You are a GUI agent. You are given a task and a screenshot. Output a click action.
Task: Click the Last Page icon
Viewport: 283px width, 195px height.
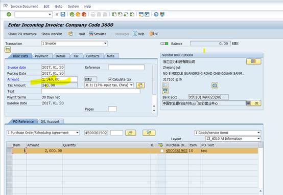(132, 14)
